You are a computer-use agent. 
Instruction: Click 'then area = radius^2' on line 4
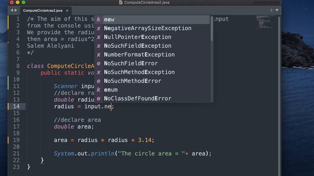pos(60,39)
